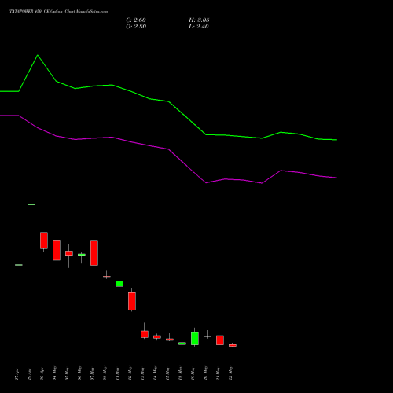
Task: Click the red candle above 12 May
Action: [x=132, y=301]
